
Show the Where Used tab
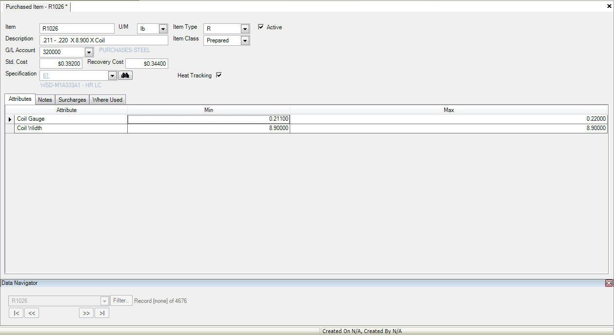(107, 100)
